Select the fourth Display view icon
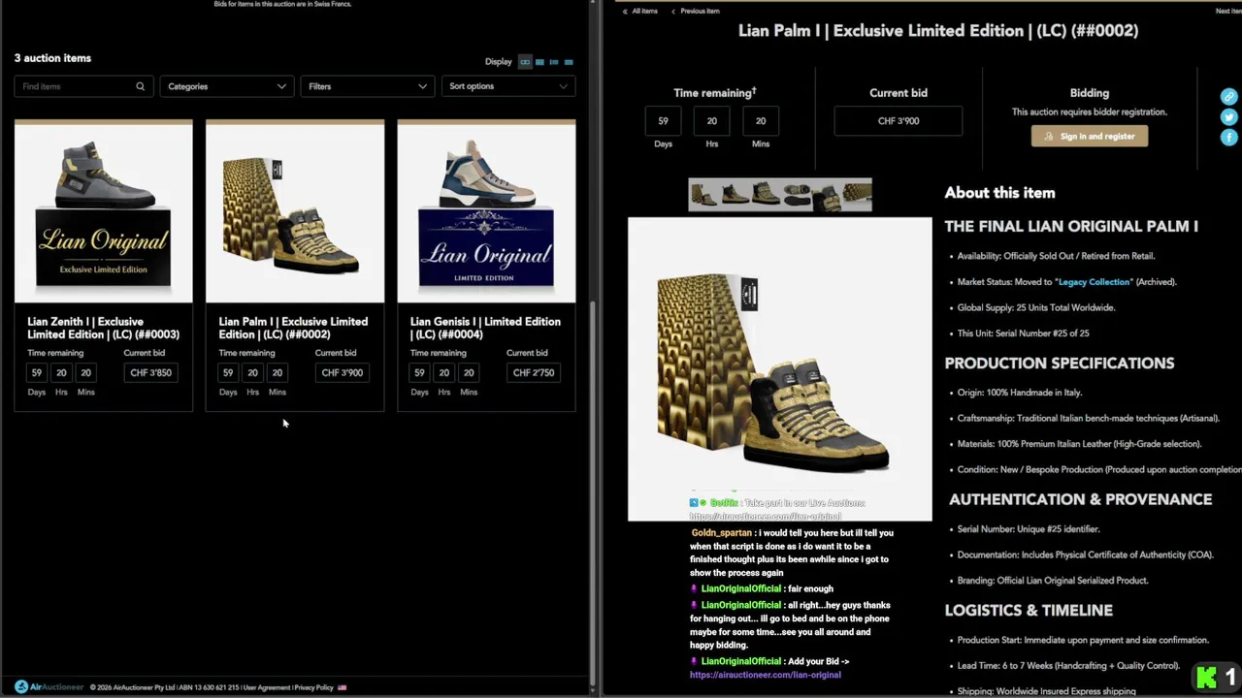The width and height of the screenshot is (1242, 698). 569,62
